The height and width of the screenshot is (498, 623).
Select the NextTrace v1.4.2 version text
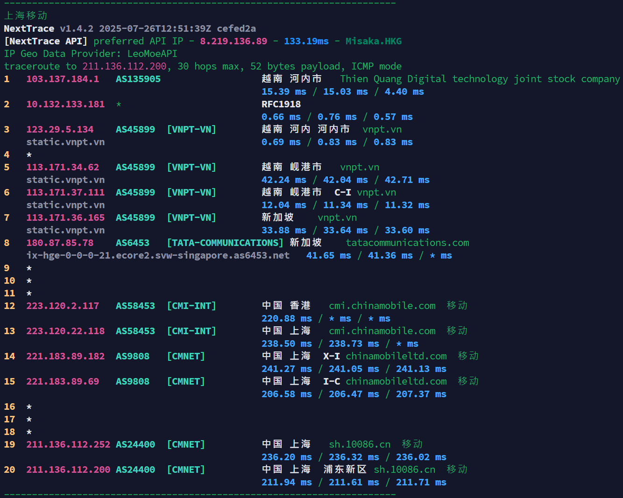(48, 28)
